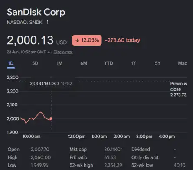193x170 pixels.
Task: Click the -273.60 today change text
Action: click(x=122, y=40)
